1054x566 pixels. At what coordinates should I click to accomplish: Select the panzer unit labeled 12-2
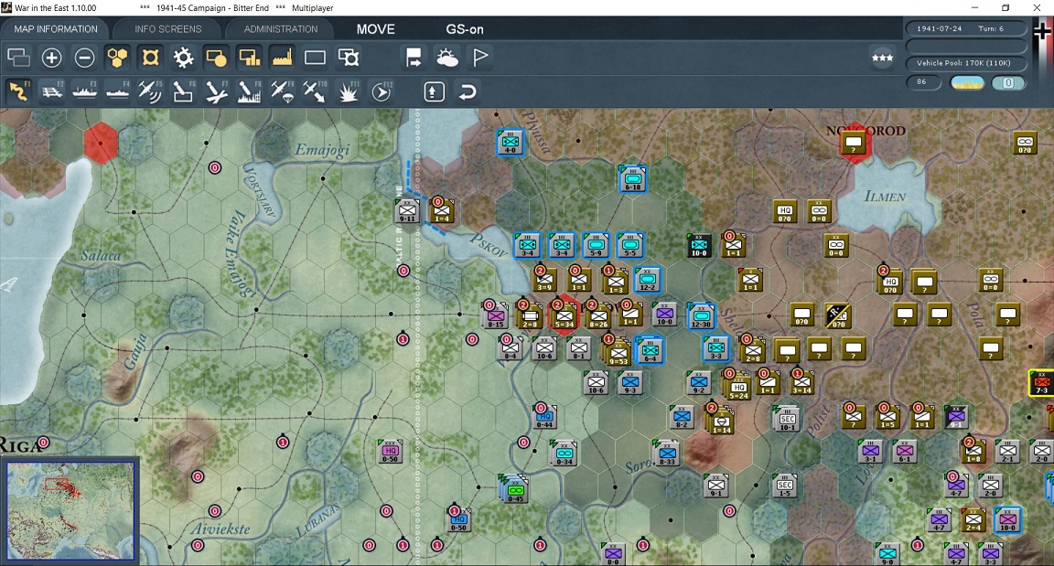pos(648,279)
